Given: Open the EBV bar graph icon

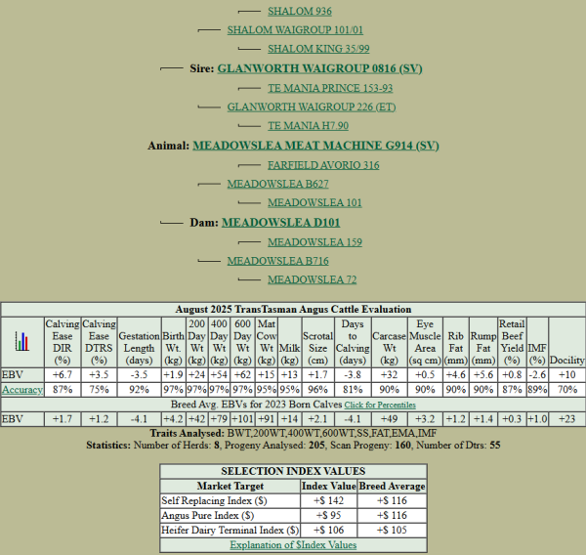Looking at the screenshot, I should click(x=22, y=341).
